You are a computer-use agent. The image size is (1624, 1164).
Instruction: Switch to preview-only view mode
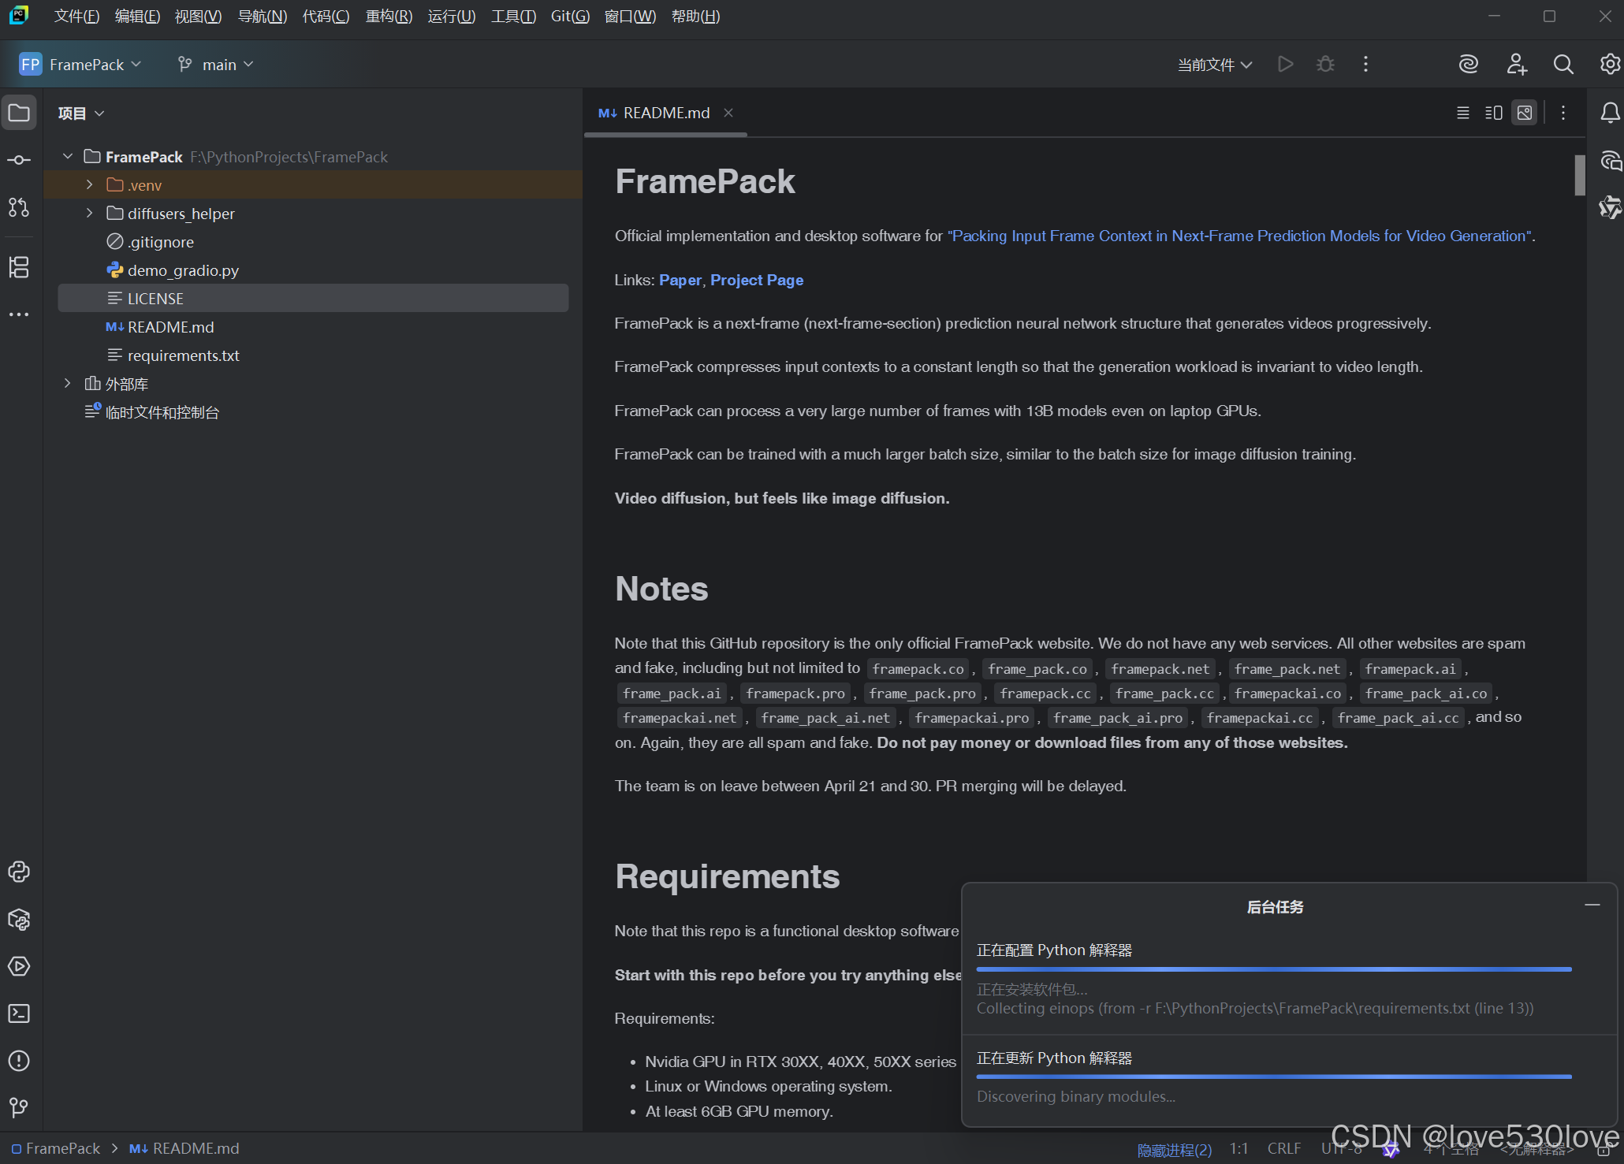1525,113
